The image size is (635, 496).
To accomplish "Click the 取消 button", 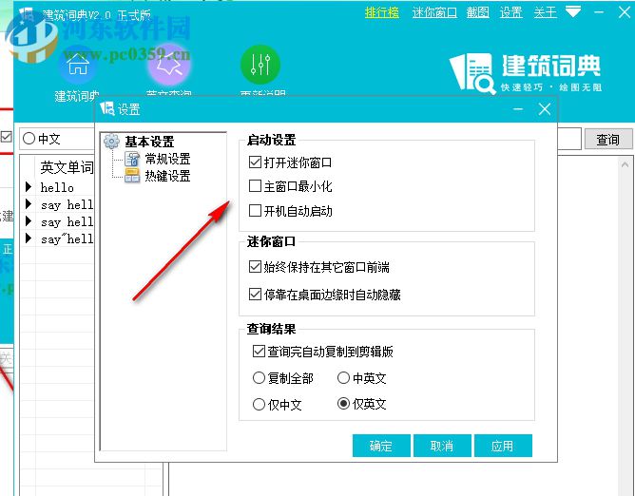I will click(442, 446).
